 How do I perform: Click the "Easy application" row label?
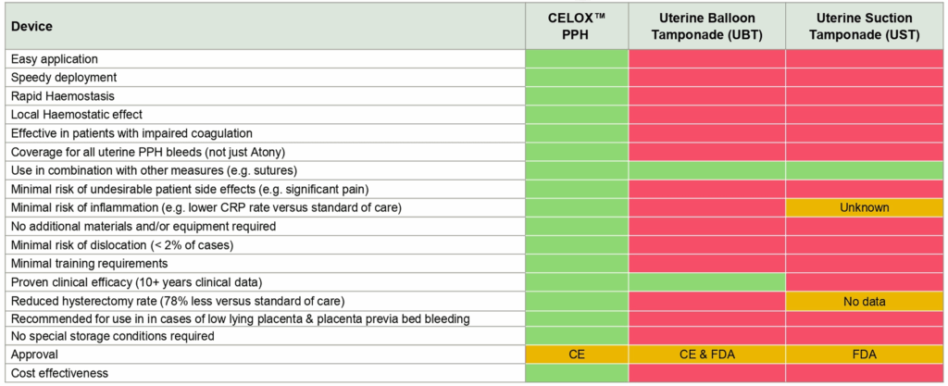pyautogui.click(x=56, y=59)
